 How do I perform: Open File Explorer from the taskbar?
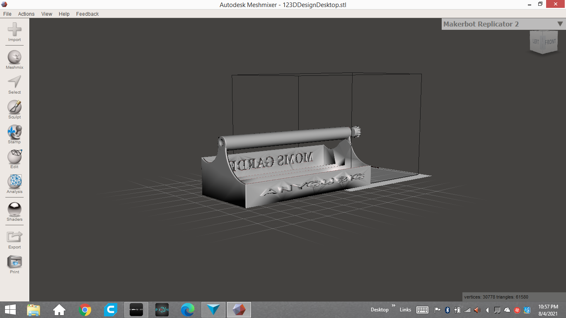34,309
